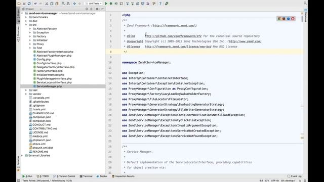Click the Paste toolbar icon
324x182 pixels.
tap(57, 4)
